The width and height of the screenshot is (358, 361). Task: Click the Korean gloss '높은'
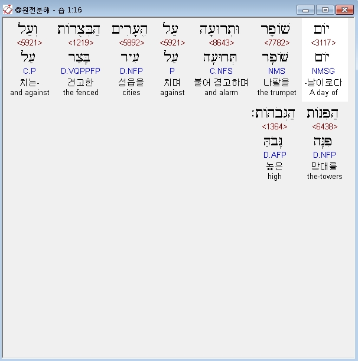275,166
